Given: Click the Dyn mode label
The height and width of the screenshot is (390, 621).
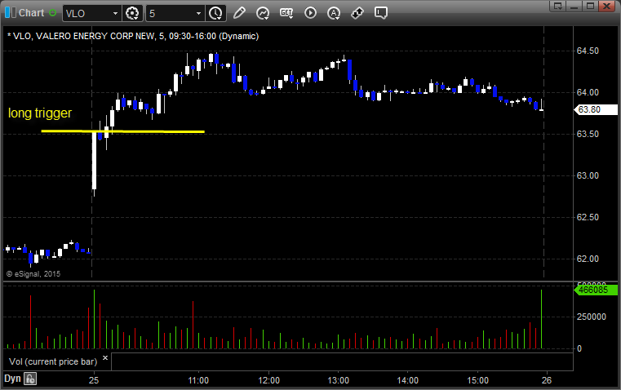Looking at the screenshot, I should [12, 379].
